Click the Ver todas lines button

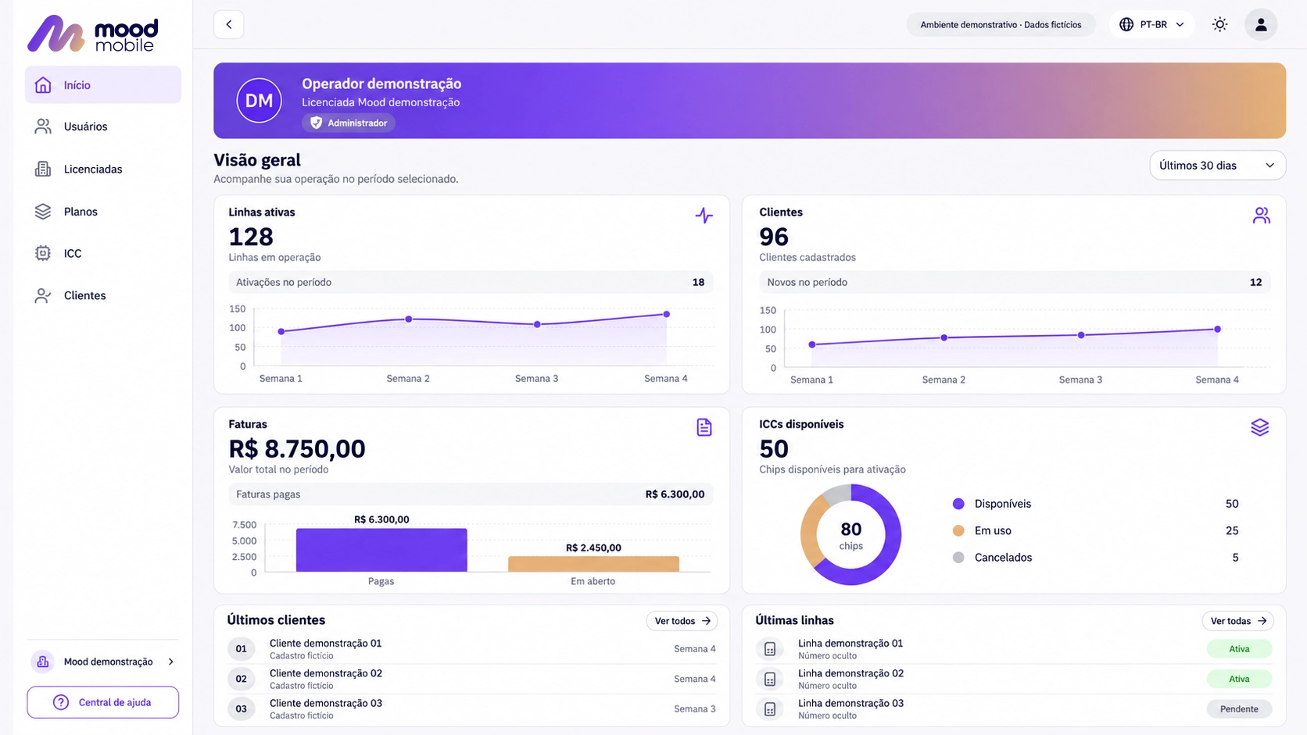click(1238, 621)
